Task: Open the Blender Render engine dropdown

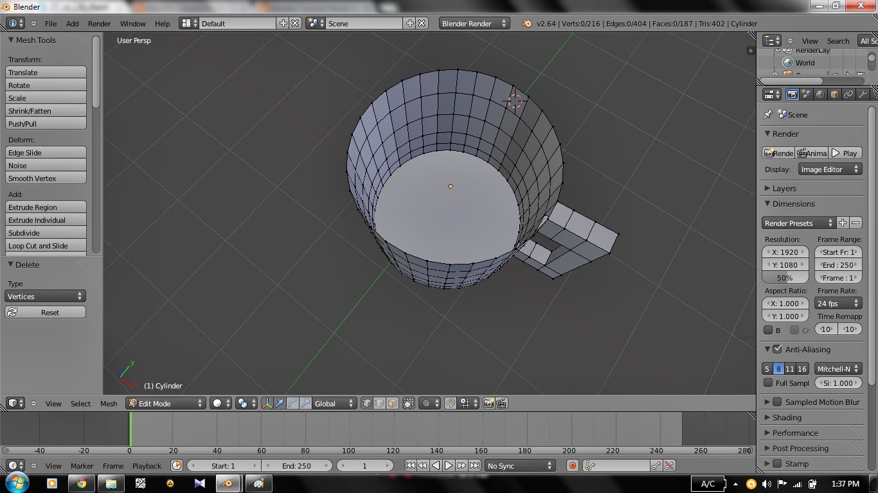Action: pyautogui.click(x=474, y=23)
